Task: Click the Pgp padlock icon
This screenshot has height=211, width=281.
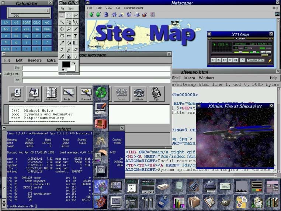Action: coord(156,94)
